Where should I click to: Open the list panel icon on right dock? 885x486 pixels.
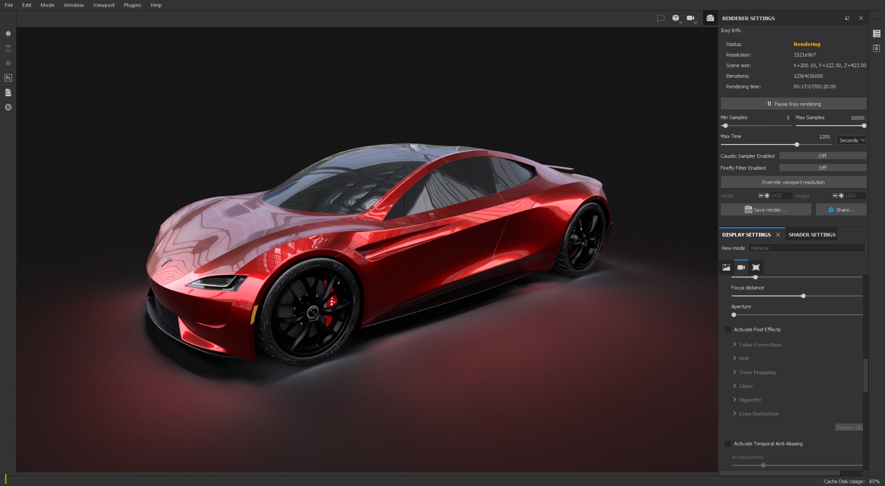click(x=877, y=34)
